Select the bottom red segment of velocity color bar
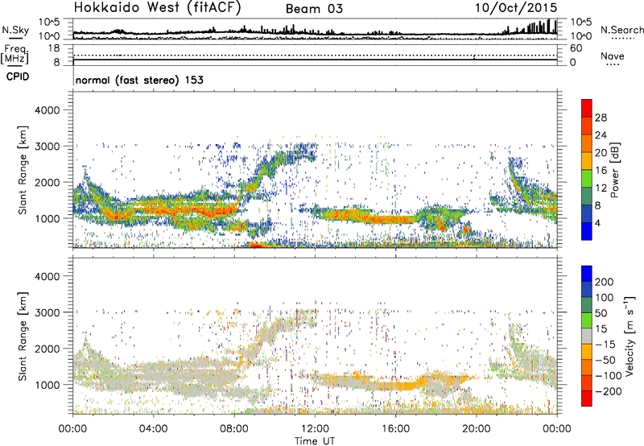644x446 pixels. click(587, 399)
